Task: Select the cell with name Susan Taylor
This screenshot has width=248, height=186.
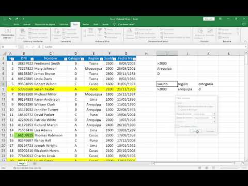Action: [50, 89]
